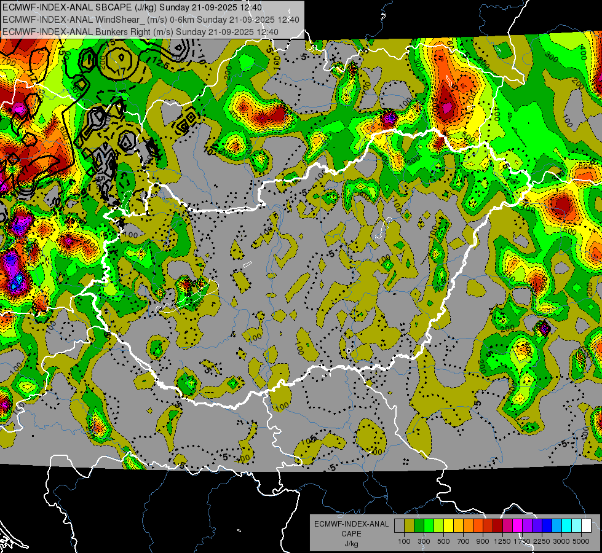Click the bright cyan legend swatch
The height and width of the screenshot is (553, 602).
567,526
